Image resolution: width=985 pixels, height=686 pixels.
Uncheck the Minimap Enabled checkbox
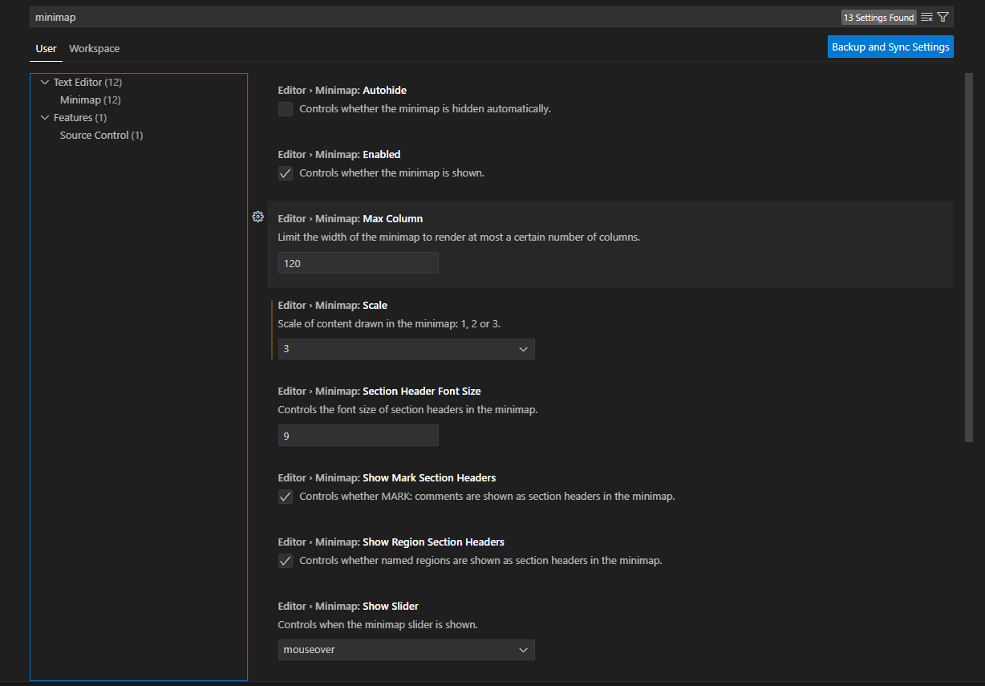coord(286,173)
